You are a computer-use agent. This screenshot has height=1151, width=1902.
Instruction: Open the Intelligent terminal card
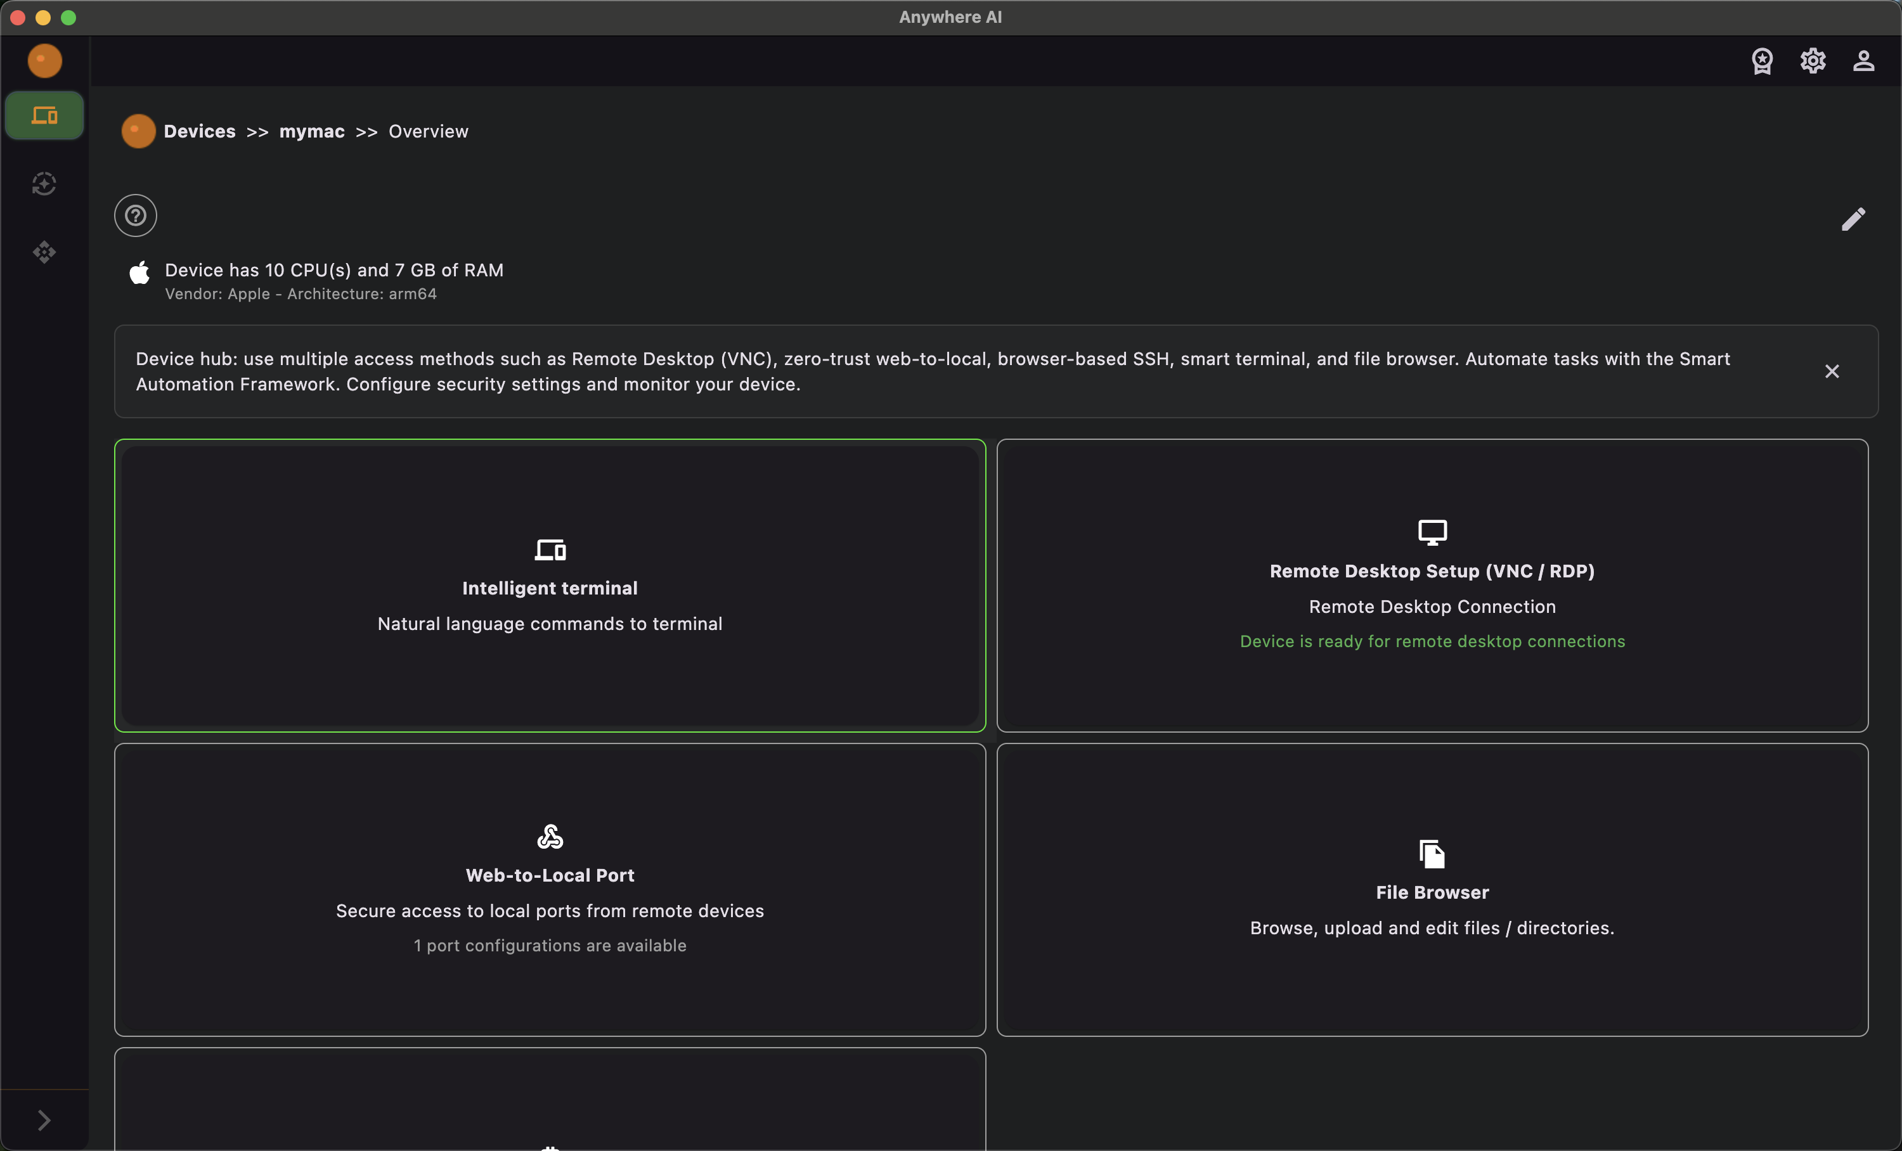click(x=550, y=586)
